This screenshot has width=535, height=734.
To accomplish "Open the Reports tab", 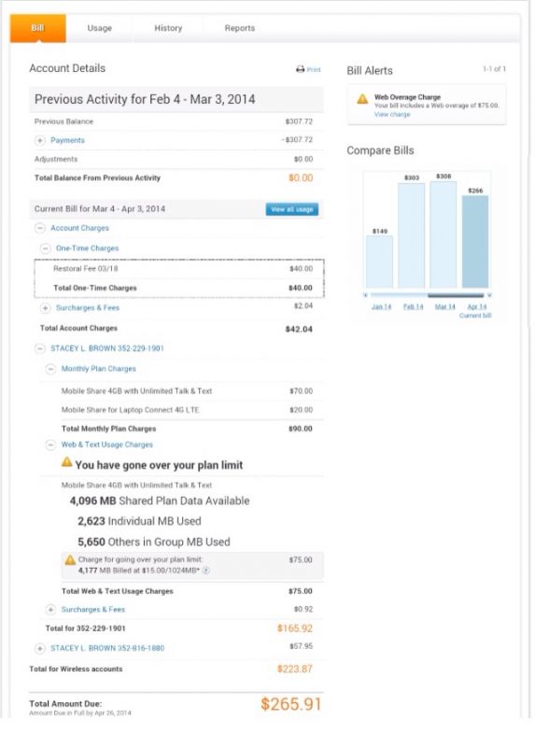I will click(240, 28).
